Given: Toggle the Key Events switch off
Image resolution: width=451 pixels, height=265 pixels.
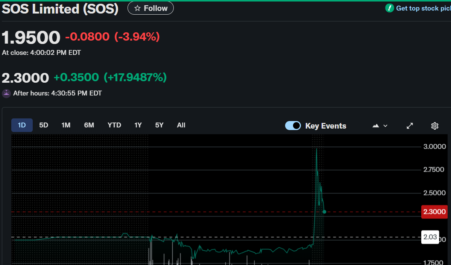Looking at the screenshot, I should [293, 126].
